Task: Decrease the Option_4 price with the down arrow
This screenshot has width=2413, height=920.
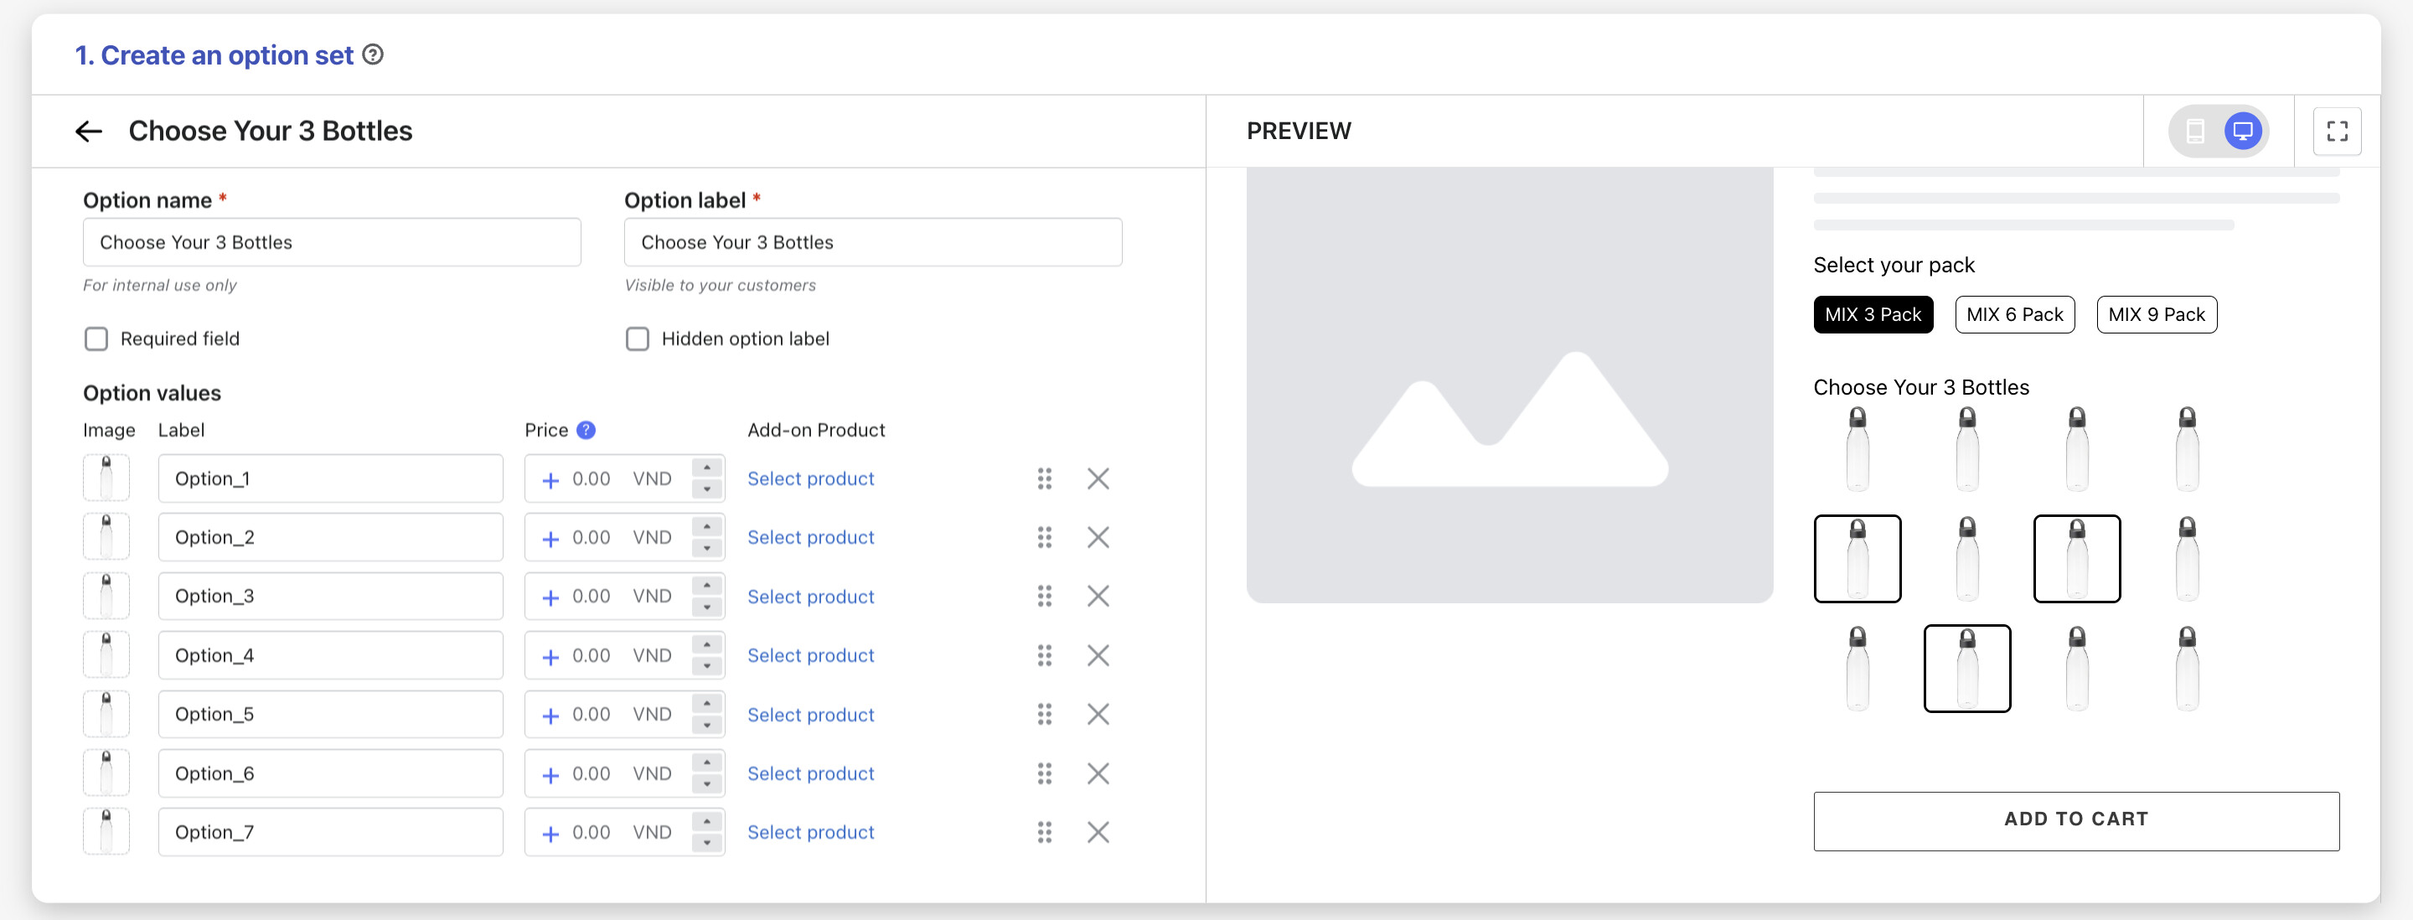Action: [x=707, y=666]
